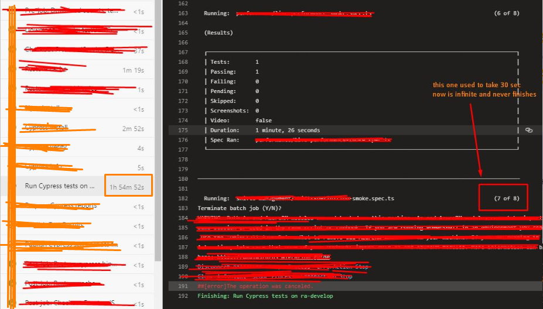Click log line number 163

183,13
